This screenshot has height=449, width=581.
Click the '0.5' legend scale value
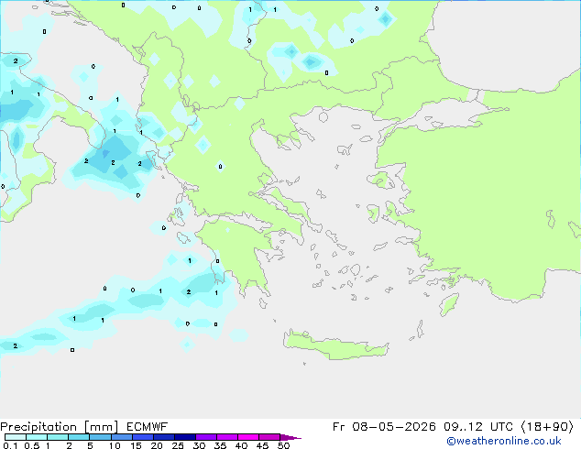(32, 445)
